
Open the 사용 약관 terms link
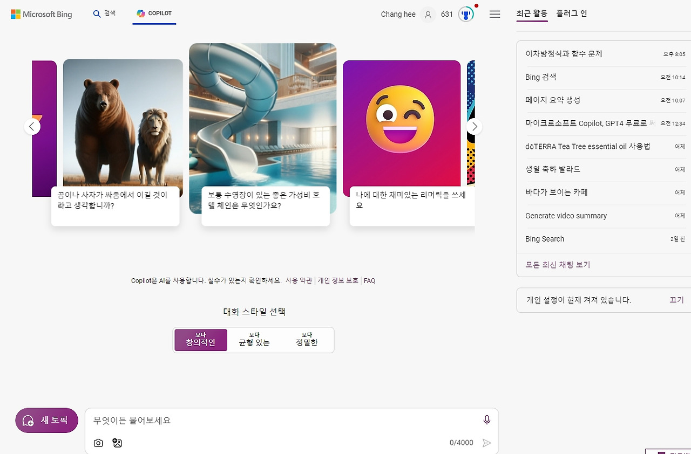pyautogui.click(x=299, y=280)
